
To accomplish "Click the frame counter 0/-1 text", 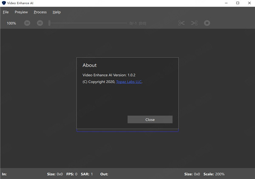I will click(133, 23).
